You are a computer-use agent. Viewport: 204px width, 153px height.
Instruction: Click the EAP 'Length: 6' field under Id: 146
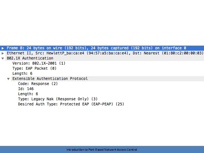pyautogui.click(x=28, y=94)
